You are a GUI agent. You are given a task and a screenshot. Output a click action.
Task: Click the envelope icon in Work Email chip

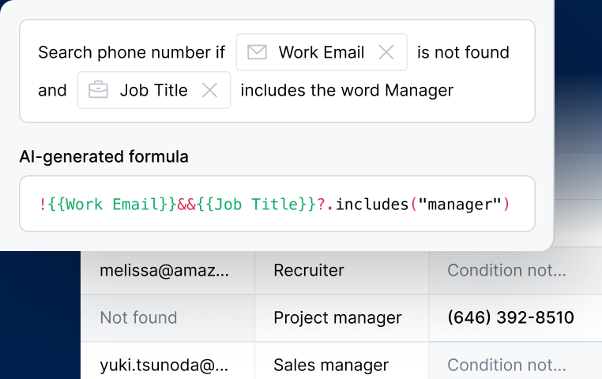click(x=257, y=53)
